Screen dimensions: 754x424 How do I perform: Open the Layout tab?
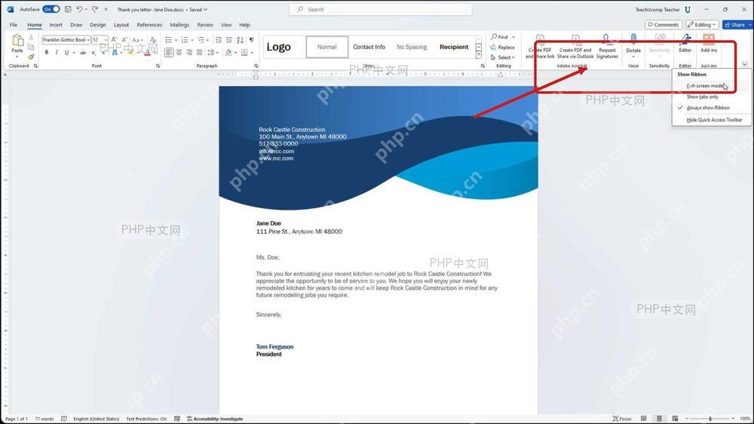121,25
